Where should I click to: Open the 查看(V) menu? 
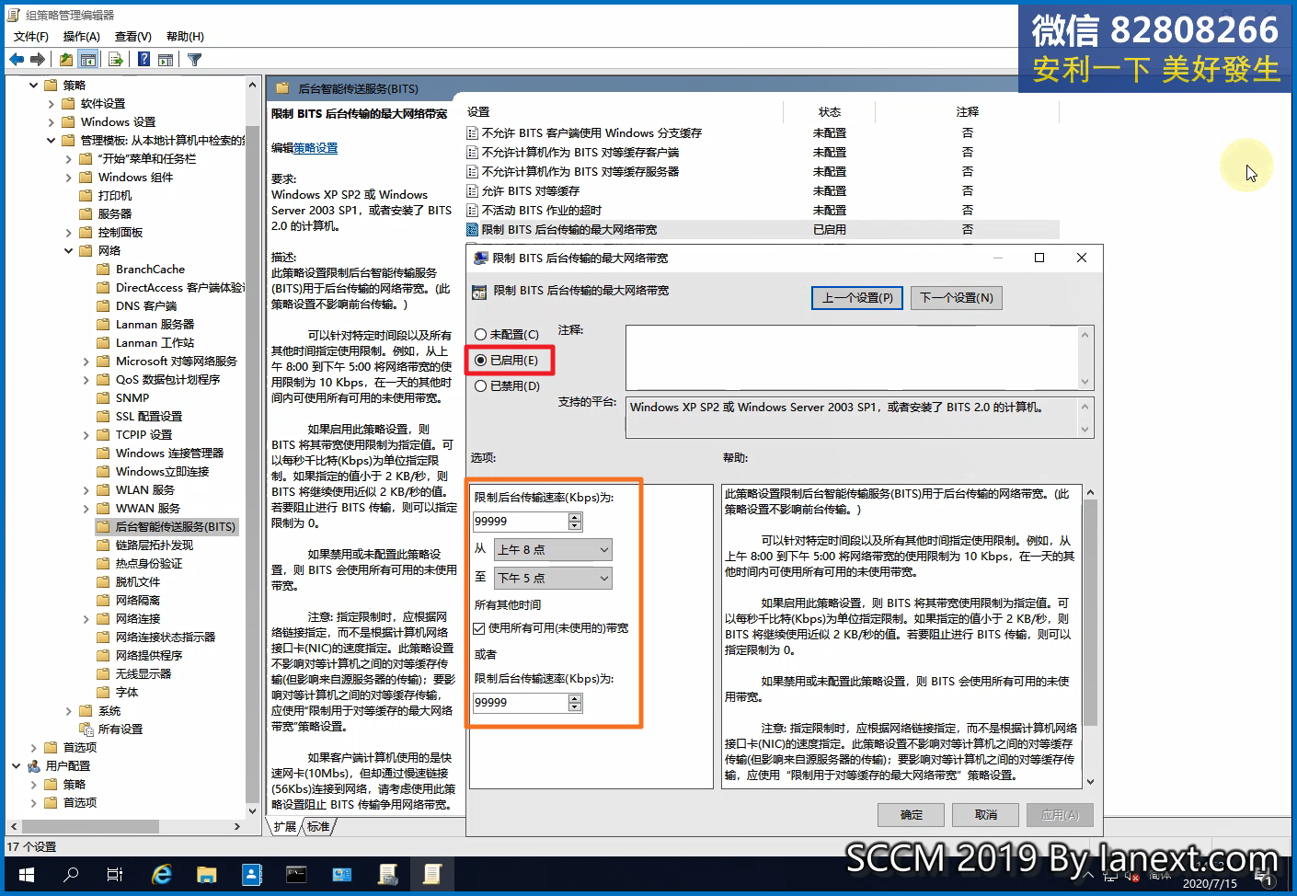(x=132, y=37)
